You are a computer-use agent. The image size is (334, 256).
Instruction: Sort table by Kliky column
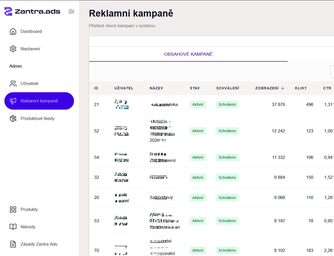tap(301, 88)
